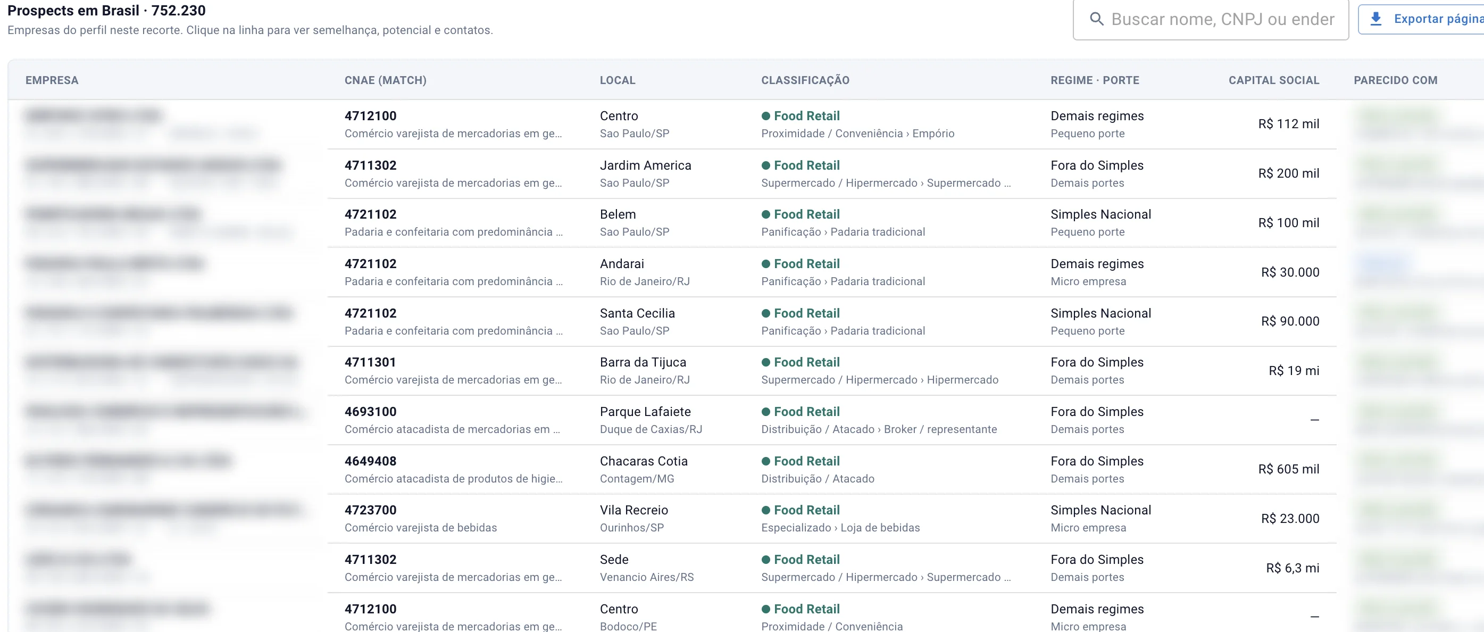Click the R$ 23.000 capital value
Image resolution: width=1484 pixels, height=632 pixels.
coord(1290,519)
